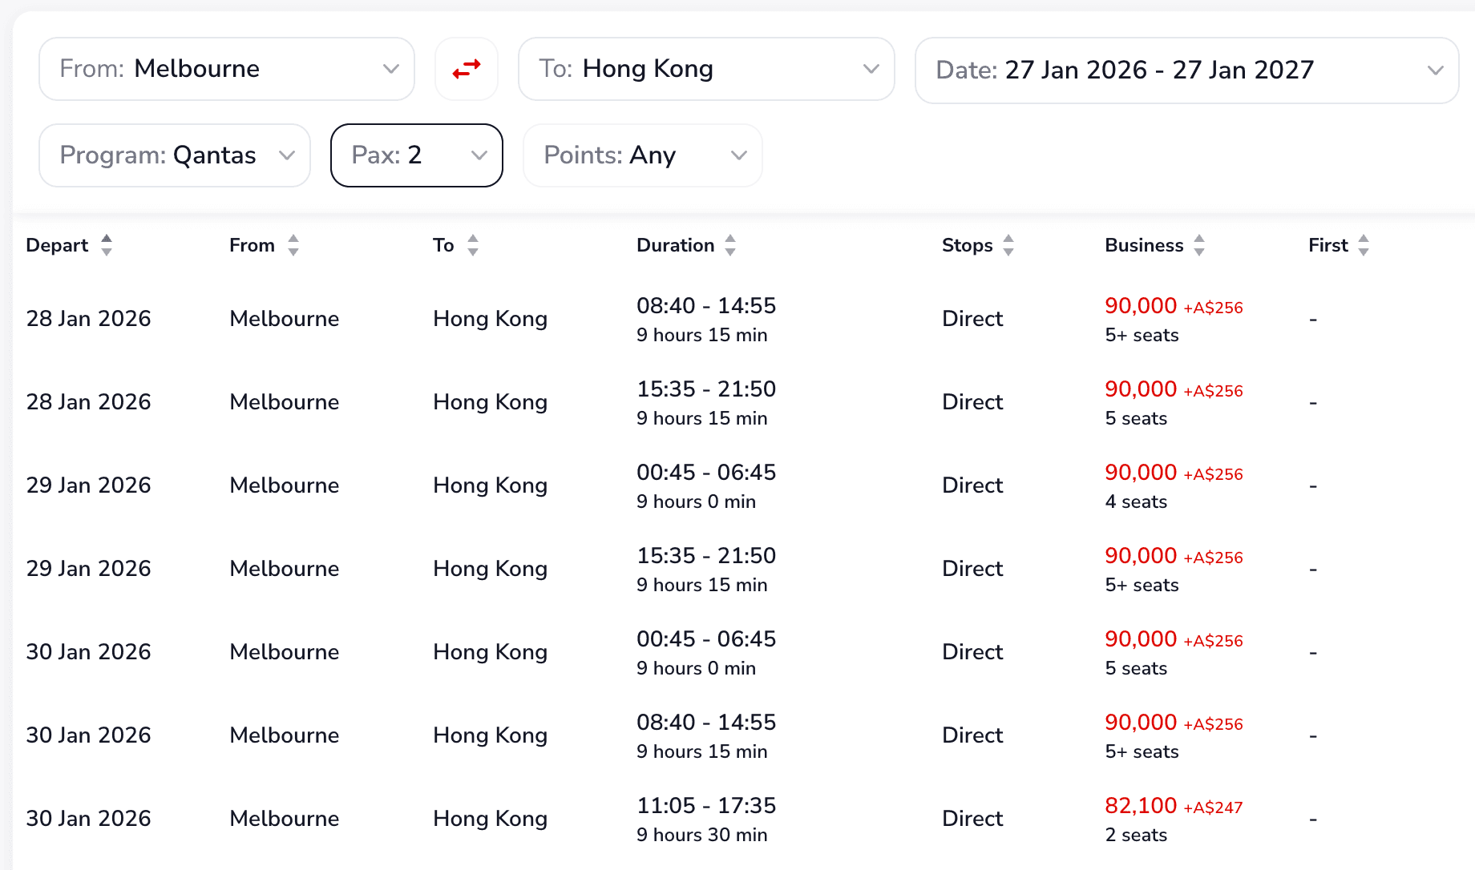Screen dimensions: 1475x870
Task: Sort the To column
Action: click(474, 245)
